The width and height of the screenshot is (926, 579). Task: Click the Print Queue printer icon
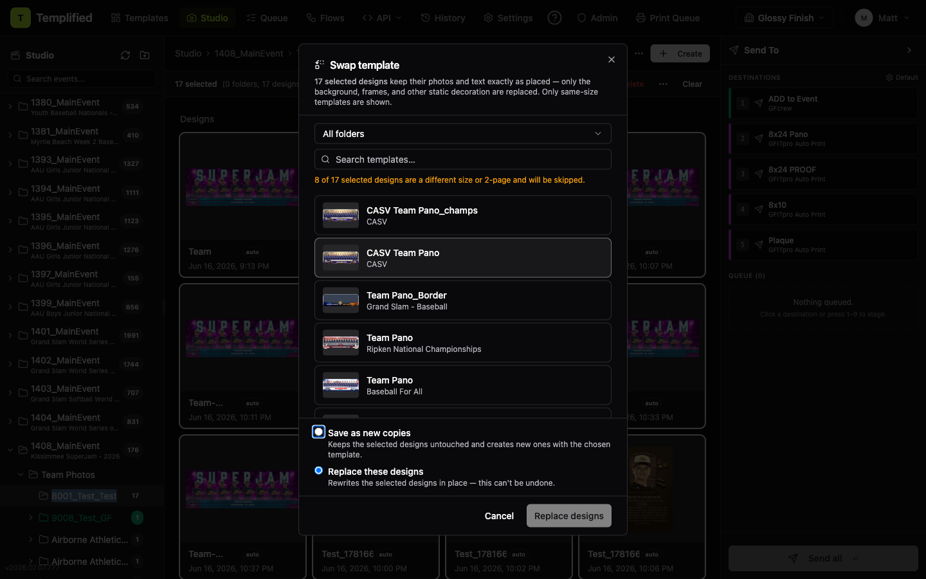640,18
